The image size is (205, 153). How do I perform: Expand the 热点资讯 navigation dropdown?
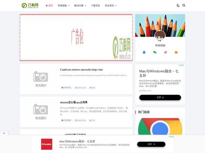pos(111,6)
